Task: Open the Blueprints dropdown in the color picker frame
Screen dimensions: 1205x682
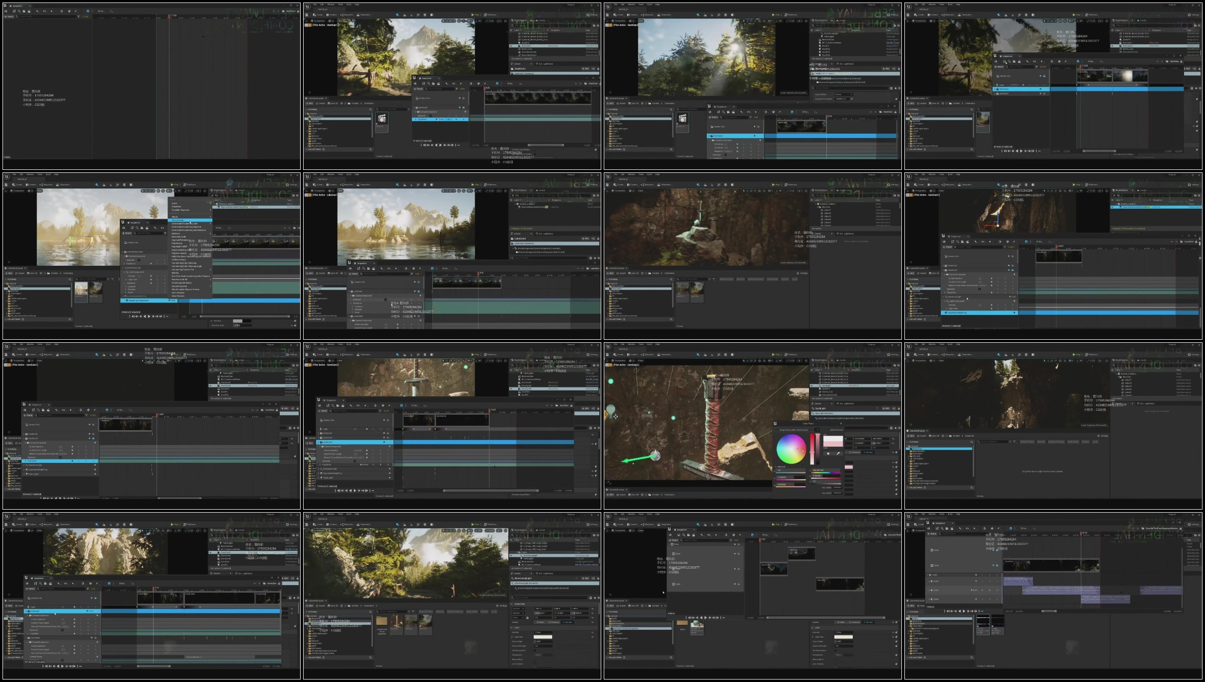Action: coord(647,355)
